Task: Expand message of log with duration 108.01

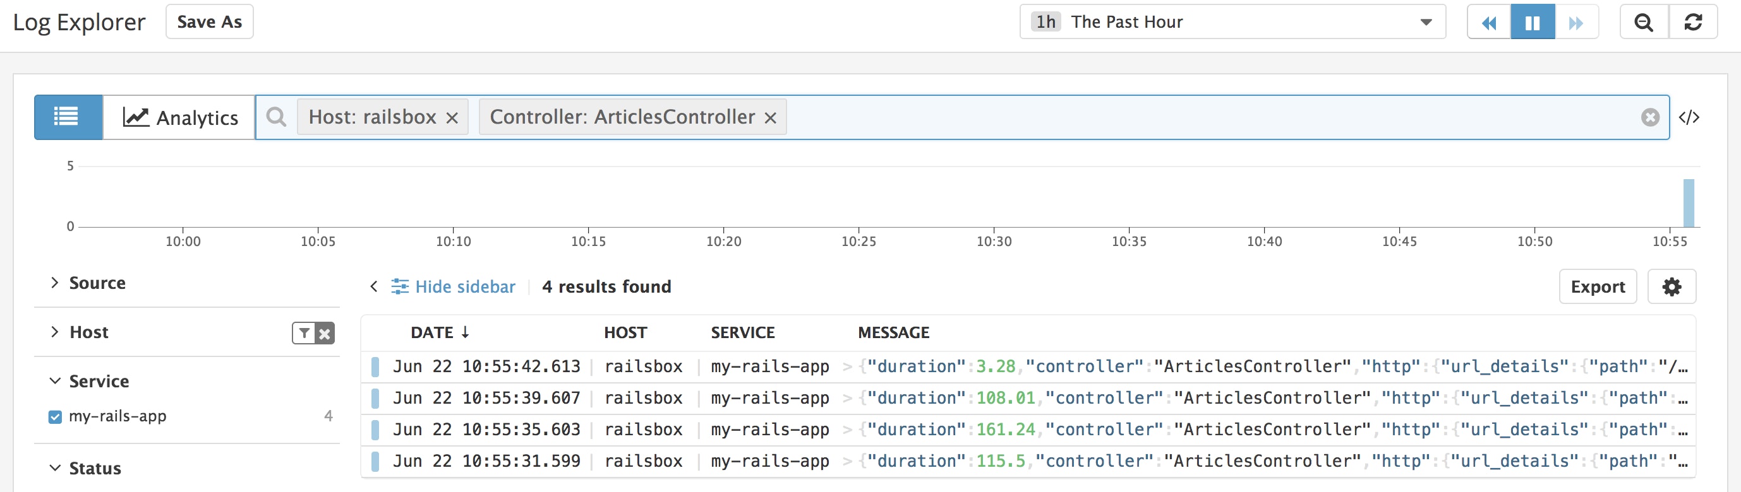Action: pyautogui.click(x=847, y=398)
